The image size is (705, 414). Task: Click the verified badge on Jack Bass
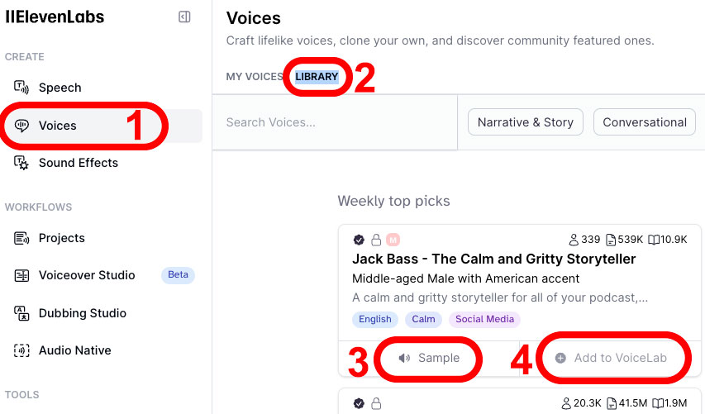359,240
